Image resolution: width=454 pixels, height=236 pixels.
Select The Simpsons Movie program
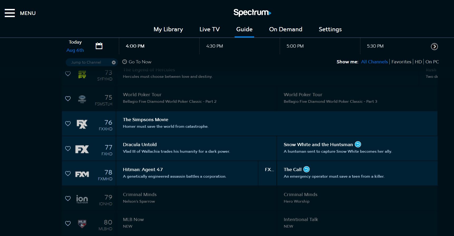pos(277,124)
